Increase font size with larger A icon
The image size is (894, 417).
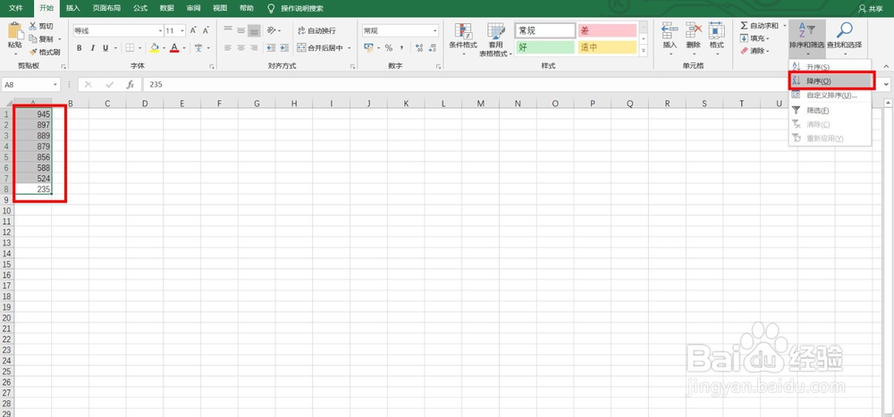point(193,30)
